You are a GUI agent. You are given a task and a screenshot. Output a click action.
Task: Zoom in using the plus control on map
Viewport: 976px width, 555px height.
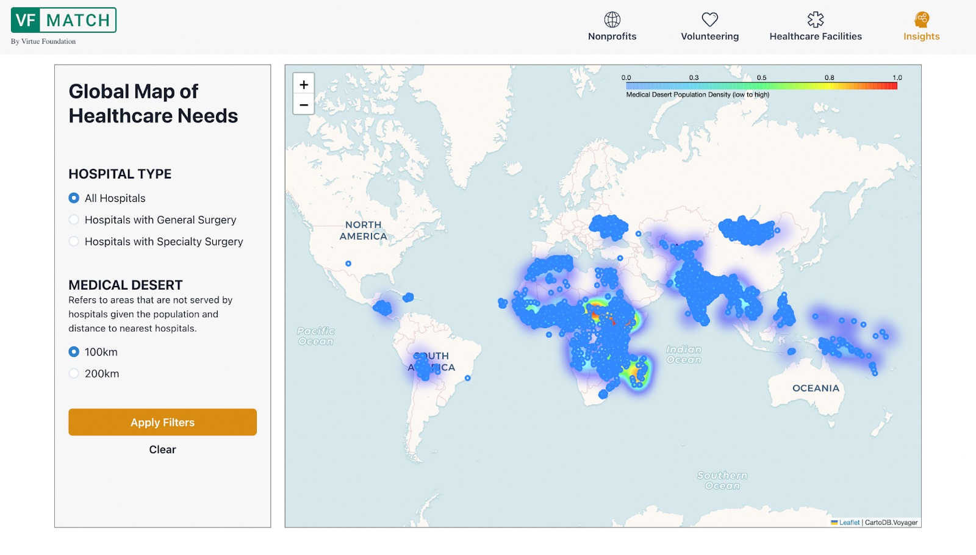(303, 84)
